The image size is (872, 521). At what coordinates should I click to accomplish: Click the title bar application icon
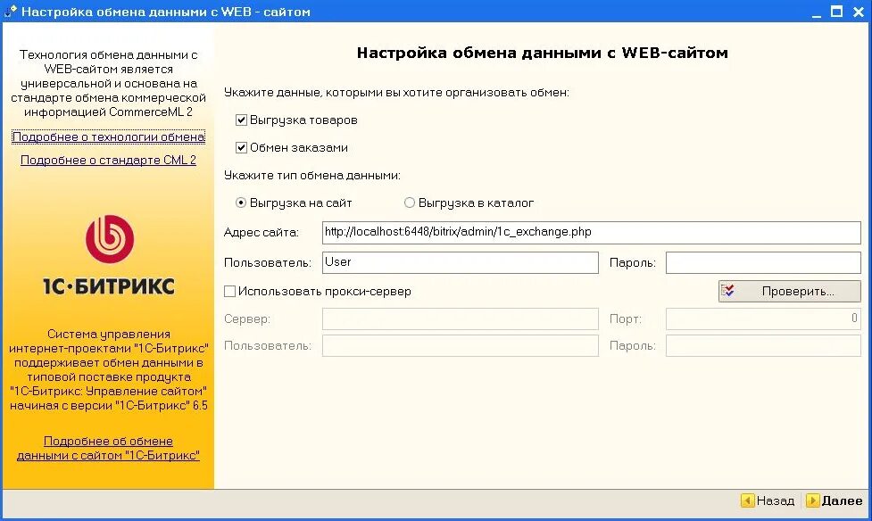[10, 11]
